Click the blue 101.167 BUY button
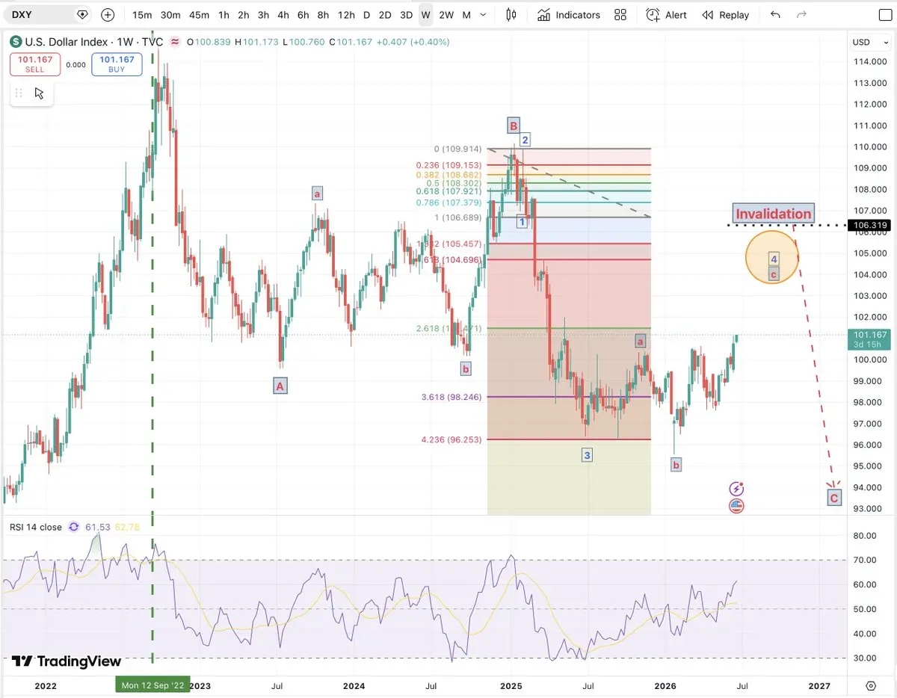 (117, 64)
